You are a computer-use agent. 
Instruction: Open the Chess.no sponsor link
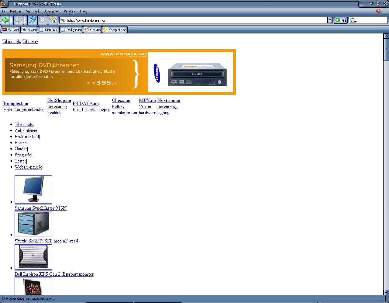(121, 100)
